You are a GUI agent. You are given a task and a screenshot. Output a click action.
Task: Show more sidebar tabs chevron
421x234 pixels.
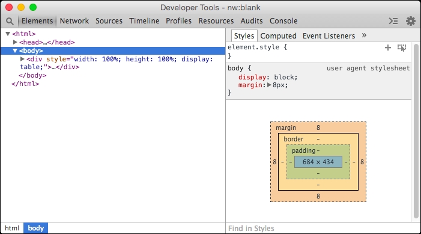(364, 35)
